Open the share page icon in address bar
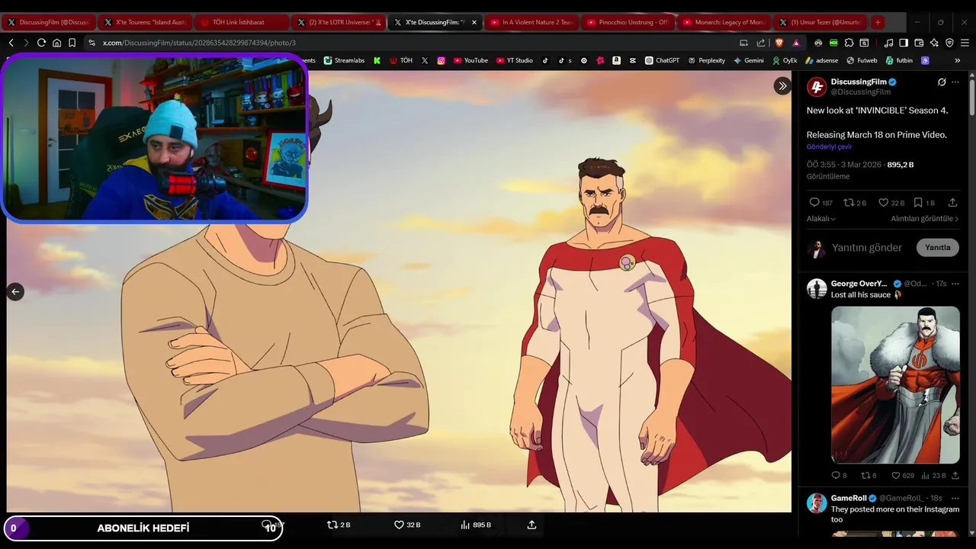Viewport: 976px width, 549px height. 760,43
